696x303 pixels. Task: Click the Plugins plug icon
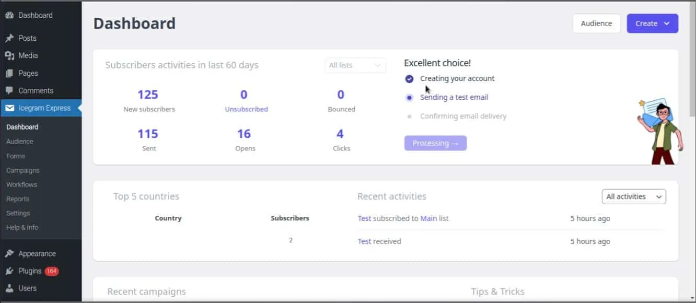tap(9, 271)
